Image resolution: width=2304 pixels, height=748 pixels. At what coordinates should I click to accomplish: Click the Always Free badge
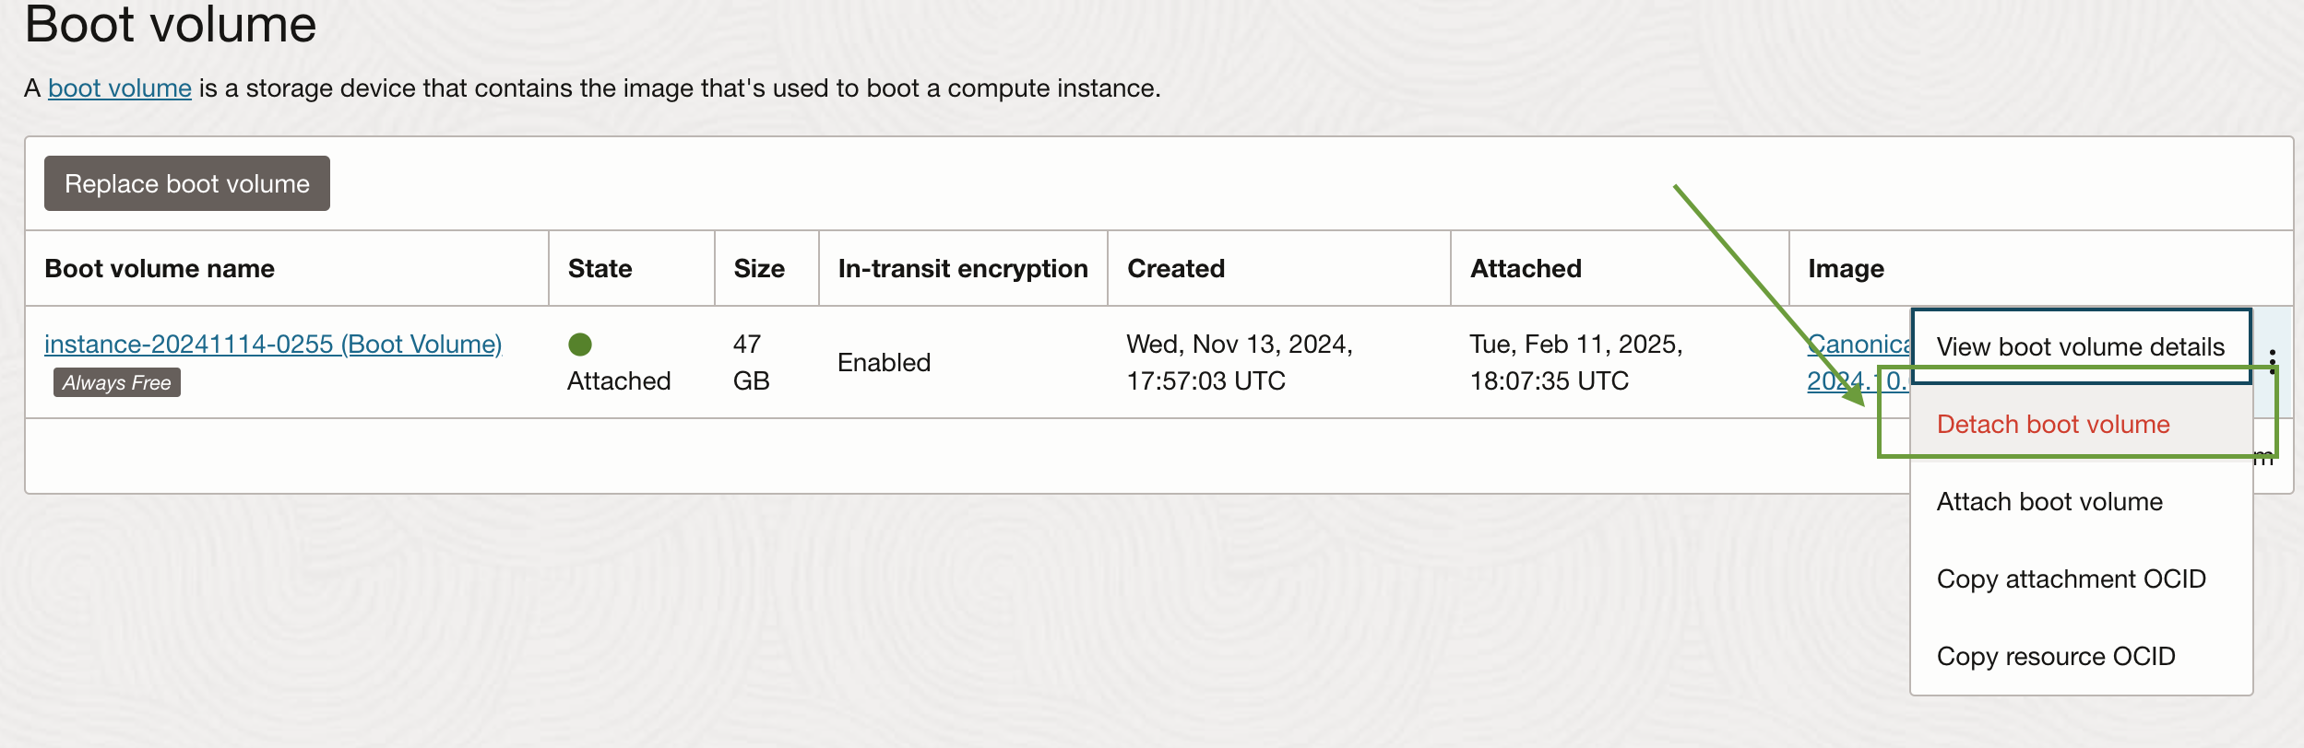pyautogui.click(x=117, y=382)
